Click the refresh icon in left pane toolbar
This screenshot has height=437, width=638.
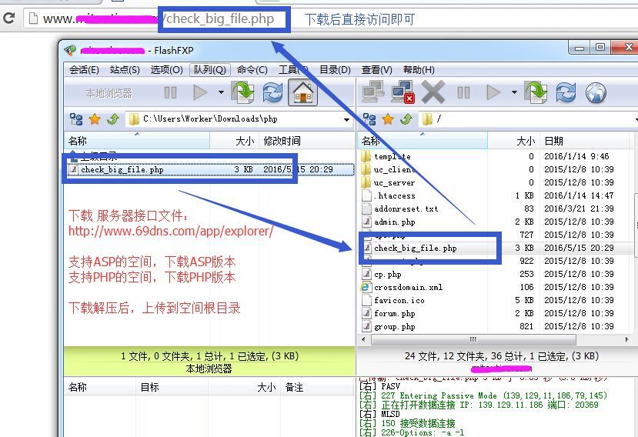(272, 93)
